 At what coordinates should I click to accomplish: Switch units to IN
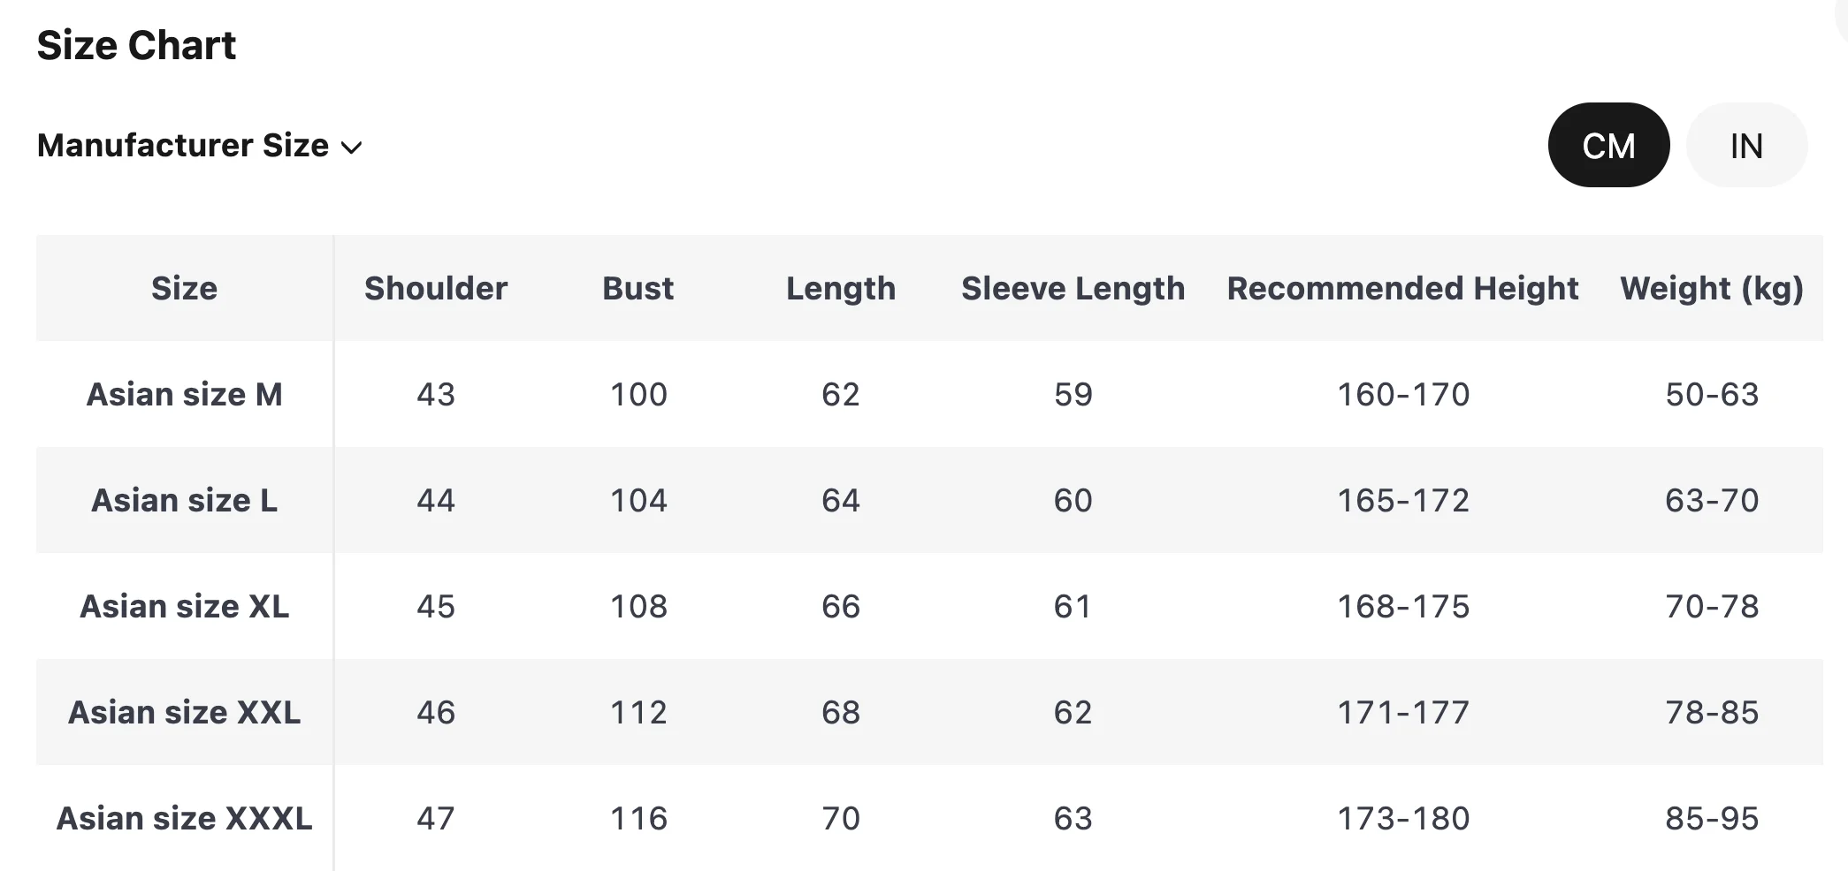tap(1746, 146)
